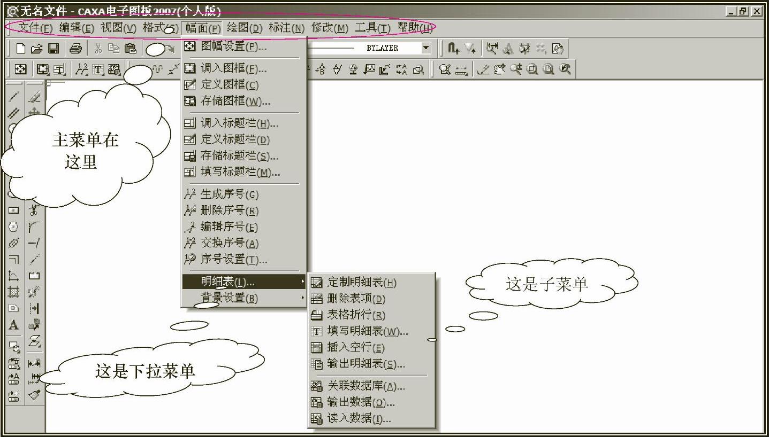Select 表格折行(R) in submenu

[372, 315]
